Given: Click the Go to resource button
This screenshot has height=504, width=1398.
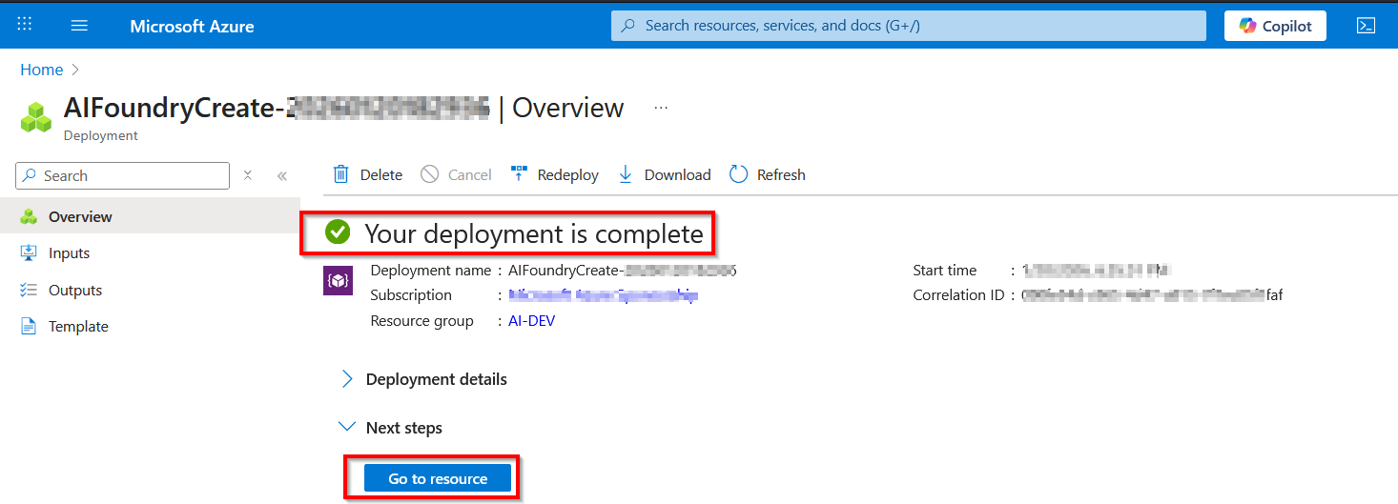Looking at the screenshot, I should (438, 478).
